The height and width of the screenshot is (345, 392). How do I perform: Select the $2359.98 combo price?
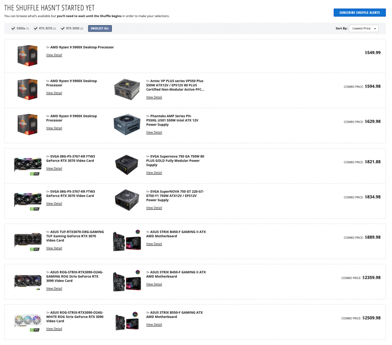[371, 278]
